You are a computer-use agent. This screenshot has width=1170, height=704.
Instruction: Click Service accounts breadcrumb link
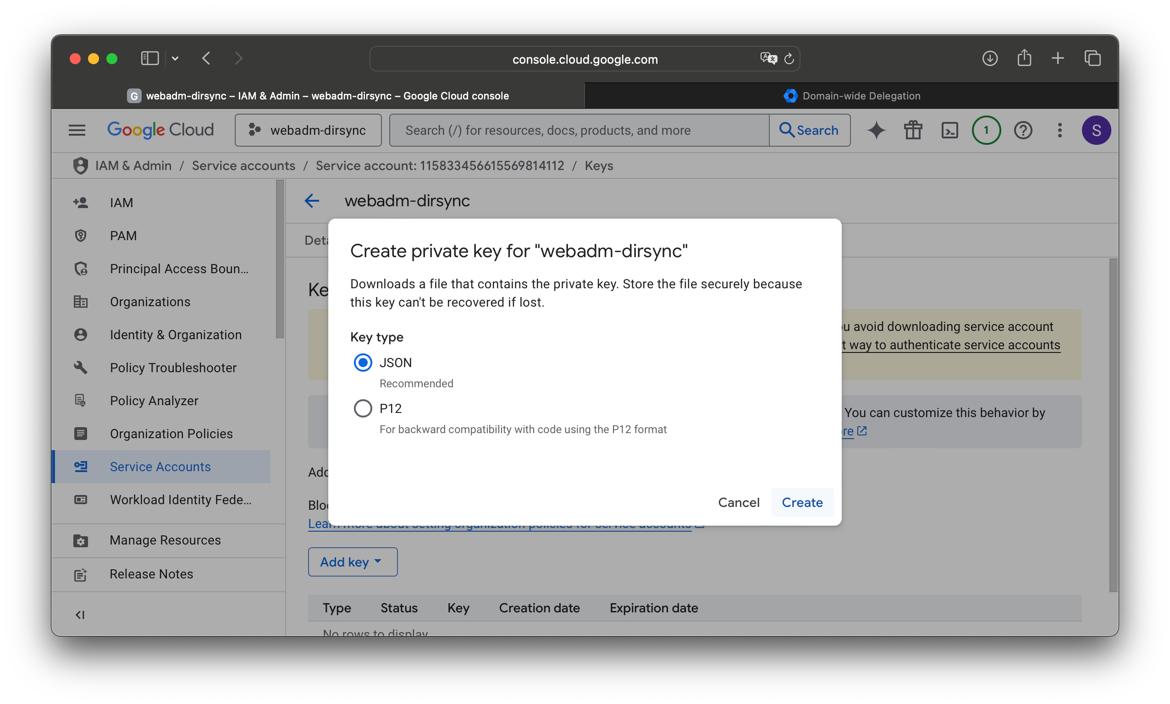point(243,165)
